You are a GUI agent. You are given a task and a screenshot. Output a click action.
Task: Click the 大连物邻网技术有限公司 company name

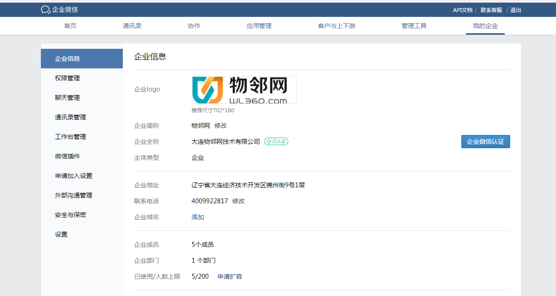[x=226, y=142]
